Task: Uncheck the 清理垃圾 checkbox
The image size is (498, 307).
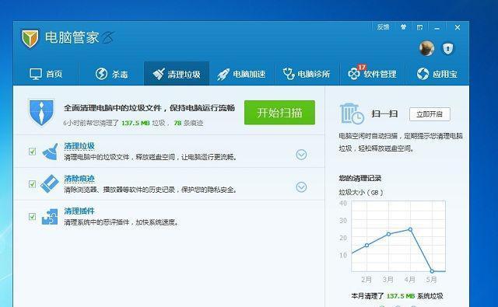Action: [32, 152]
